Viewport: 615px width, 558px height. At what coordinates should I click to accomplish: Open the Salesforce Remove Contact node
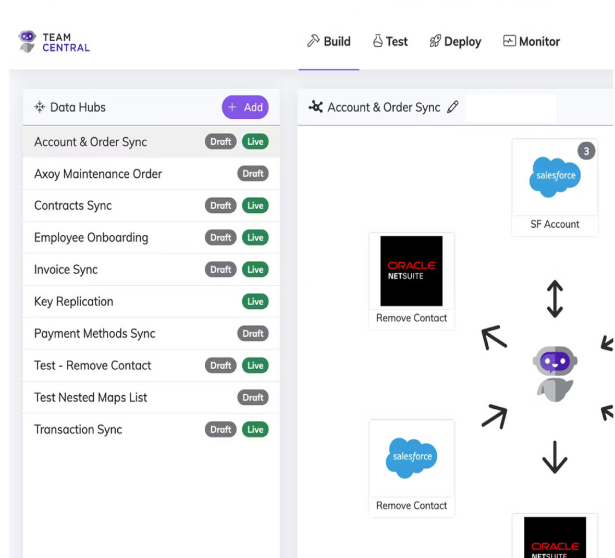coord(411,458)
